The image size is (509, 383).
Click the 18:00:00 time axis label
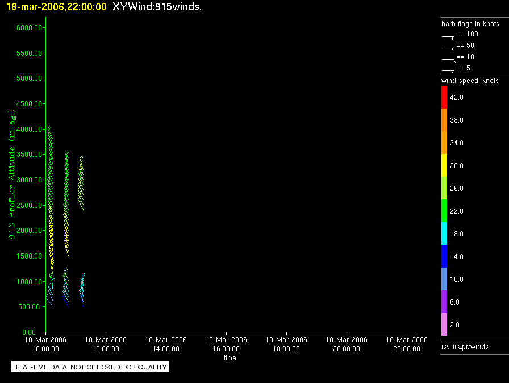pyautogui.click(x=286, y=349)
